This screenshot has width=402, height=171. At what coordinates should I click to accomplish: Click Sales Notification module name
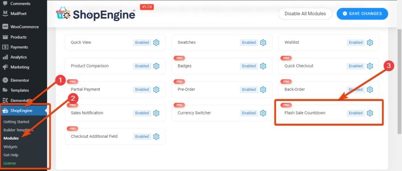[x=87, y=113]
